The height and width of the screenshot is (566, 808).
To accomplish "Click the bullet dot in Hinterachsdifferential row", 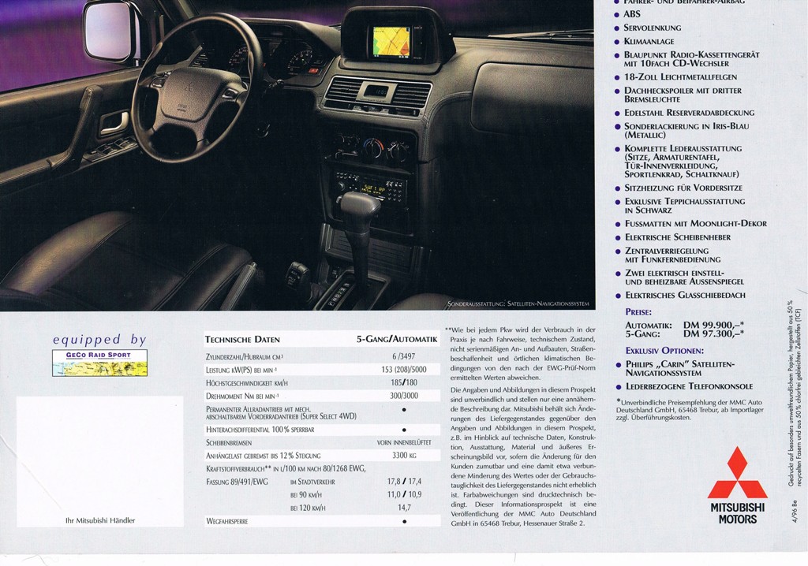I will click(x=404, y=429).
